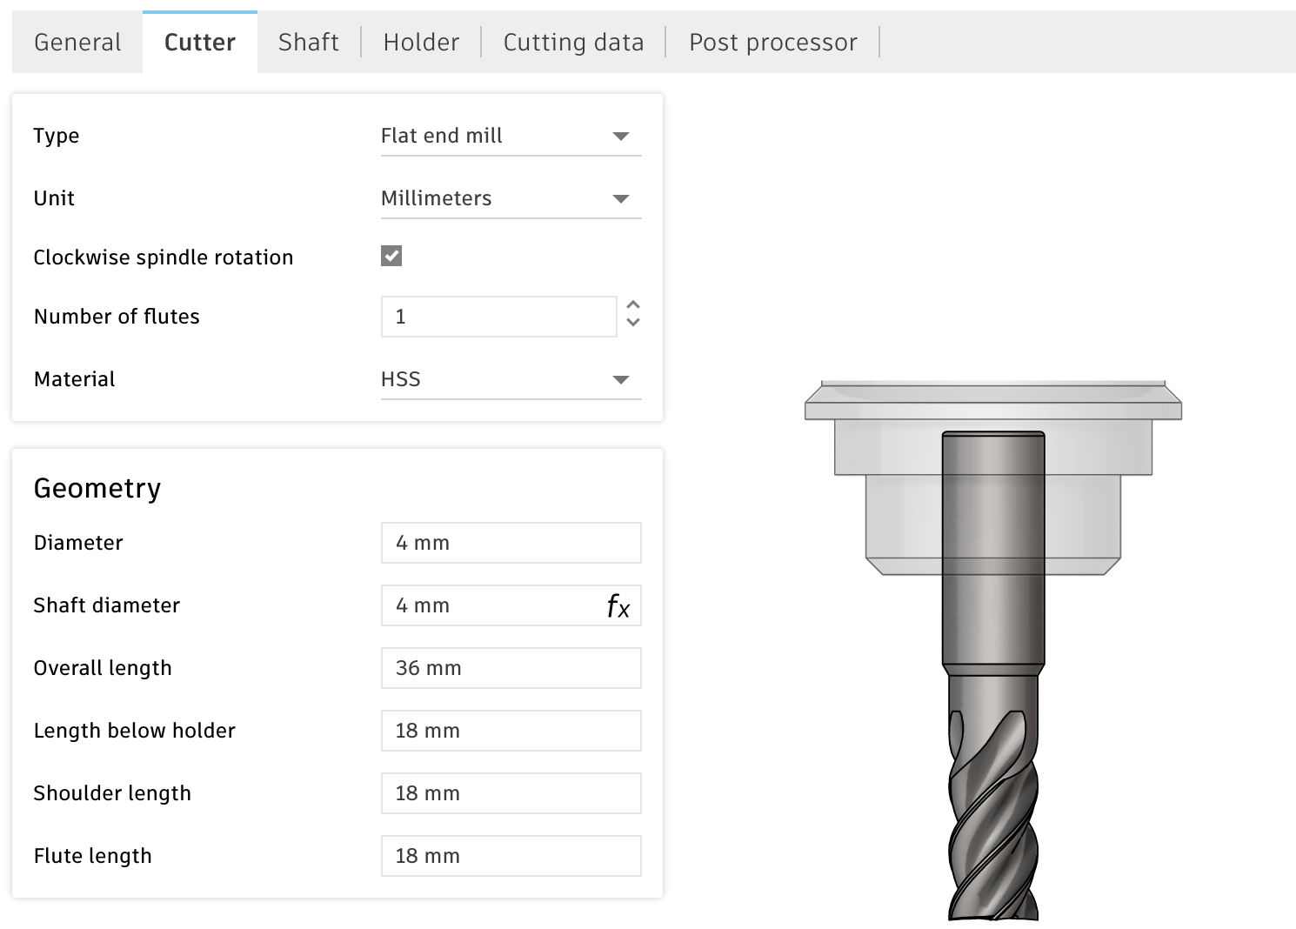This screenshot has height=929, width=1296.
Task: Click the Shoulder length input
Action: 511,793
